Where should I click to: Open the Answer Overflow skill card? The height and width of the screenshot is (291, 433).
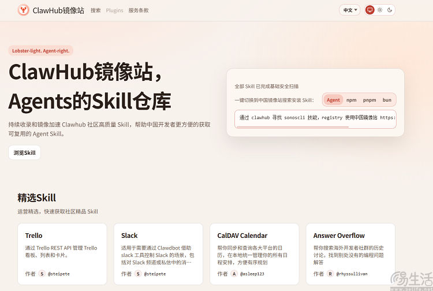[x=350, y=254]
